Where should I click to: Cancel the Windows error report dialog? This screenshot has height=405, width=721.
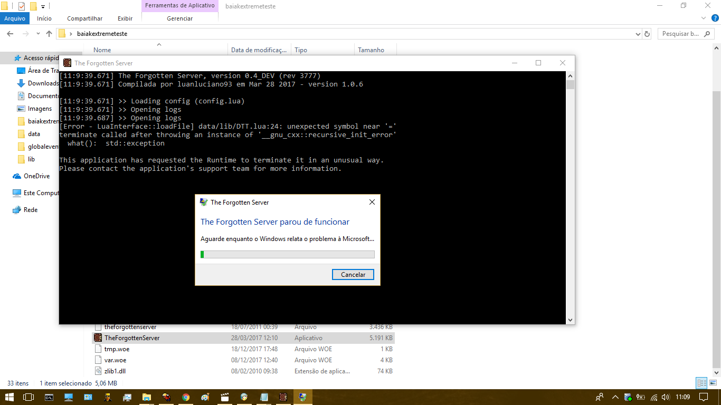(353, 274)
